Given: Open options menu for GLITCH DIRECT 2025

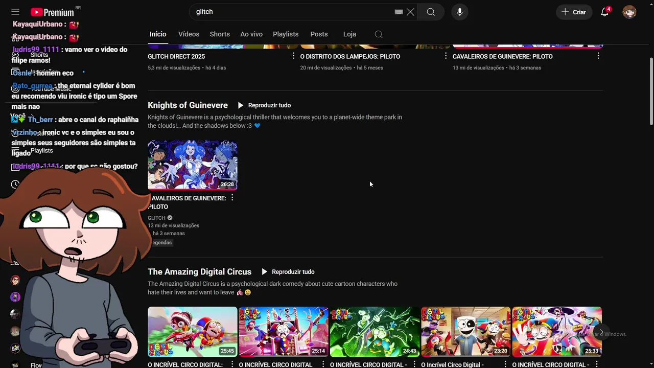Looking at the screenshot, I should (x=293, y=56).
